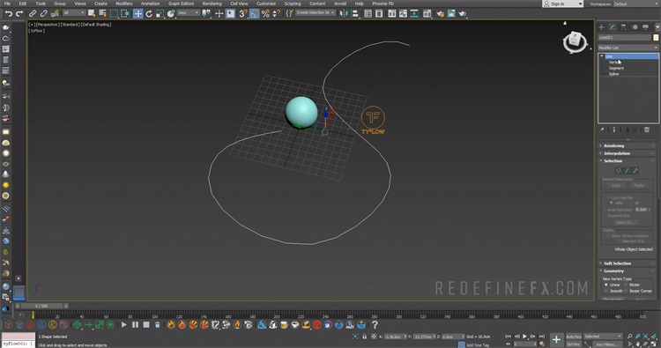
Task: Click the Pause simulation button
Action: (x=135, y=325)
